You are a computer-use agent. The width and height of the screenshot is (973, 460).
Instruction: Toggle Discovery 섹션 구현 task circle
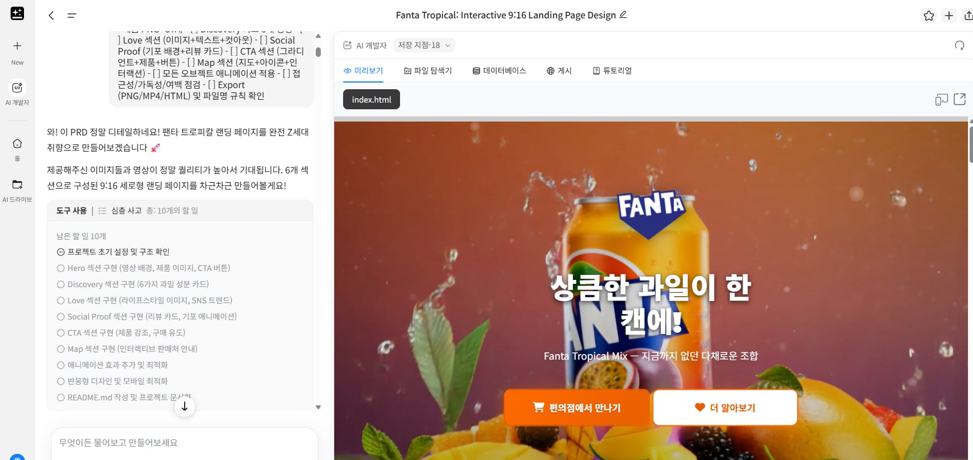pyautogui.click(x=61, y=284)
